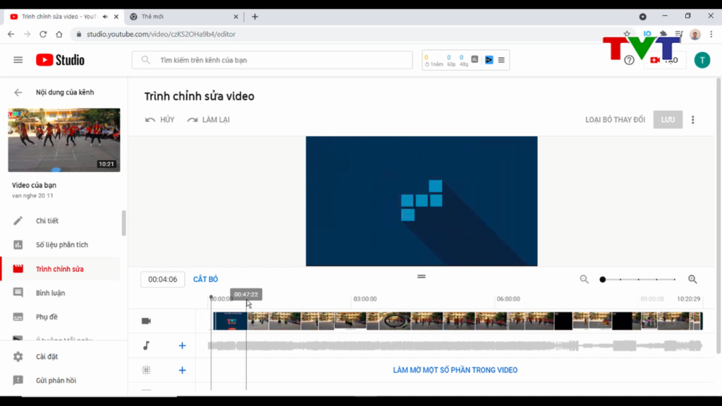Open the Chi tiết menu item

[x=47, y=221]
